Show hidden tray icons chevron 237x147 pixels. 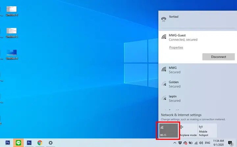[174, 143]
